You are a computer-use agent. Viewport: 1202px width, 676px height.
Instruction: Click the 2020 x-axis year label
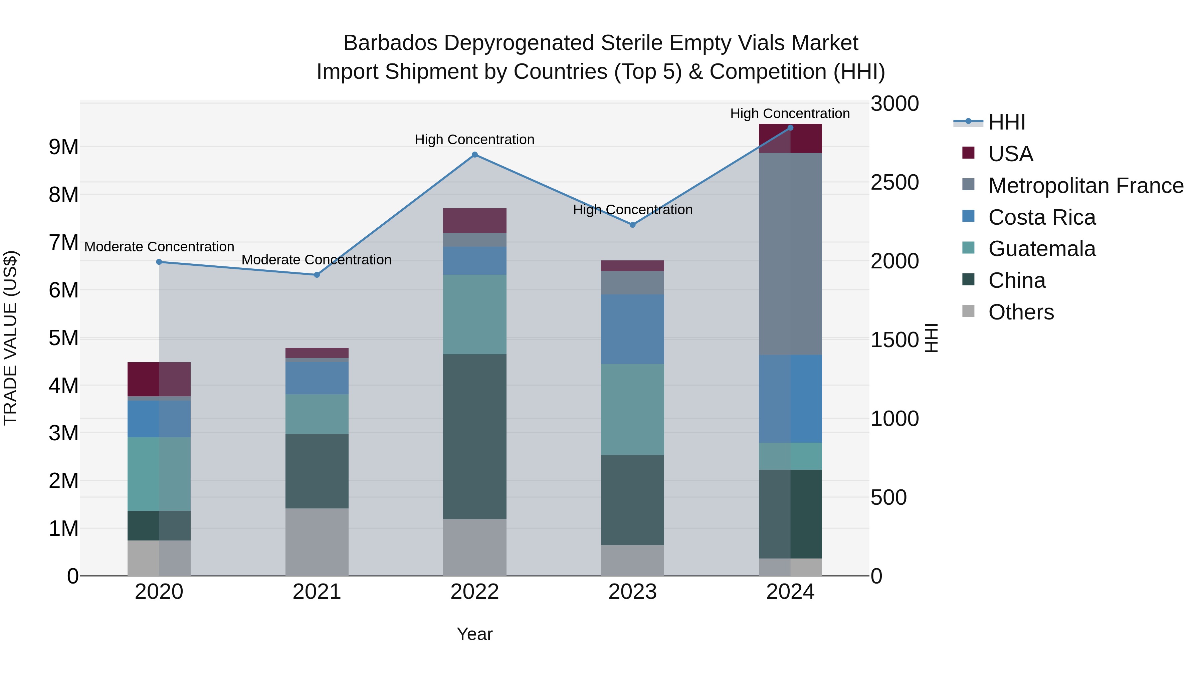coord(159,592)
